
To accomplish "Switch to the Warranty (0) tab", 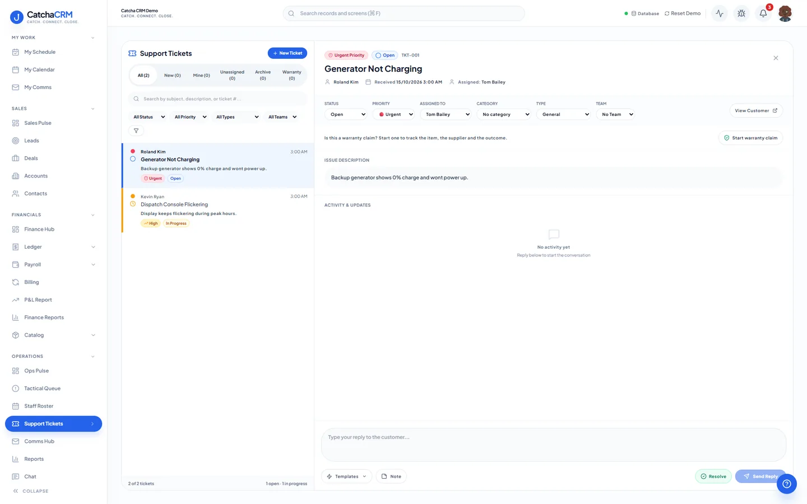I will [291, 76].
